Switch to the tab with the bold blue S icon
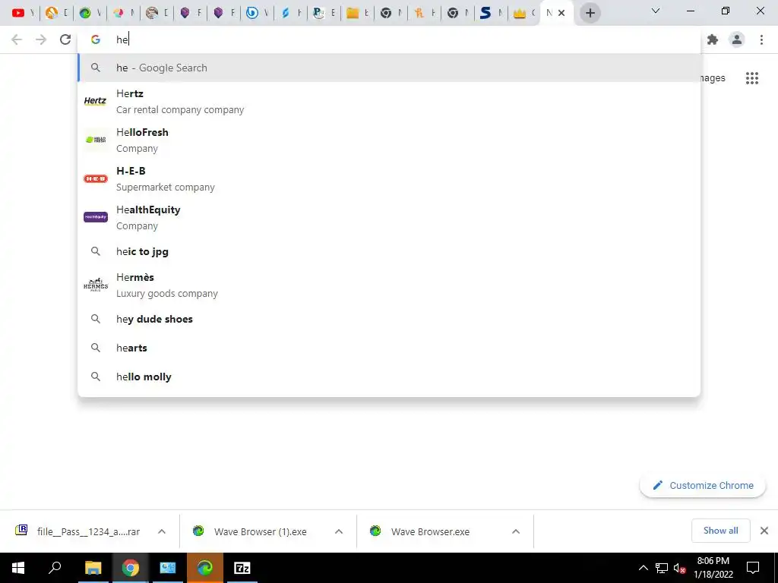 point(491,13)
